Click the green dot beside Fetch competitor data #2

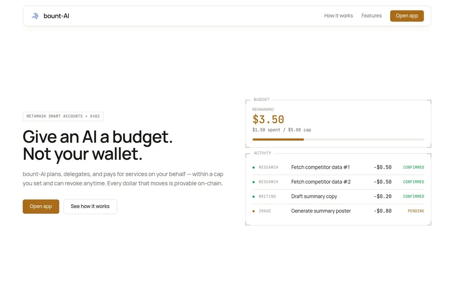(x=254, y=182)
